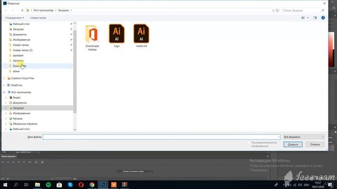Click 'Этот компьютер' in address breadcrumb
Screen dimensions: 337x189
point(43,10)
